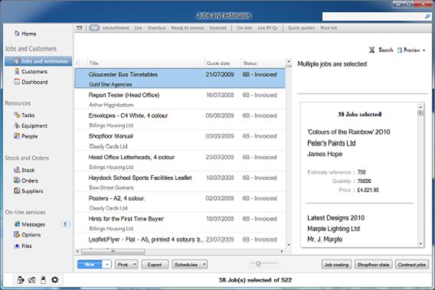
Task: Click the second bottom-left toolbar icon beside users
Action: coord(32,280)
